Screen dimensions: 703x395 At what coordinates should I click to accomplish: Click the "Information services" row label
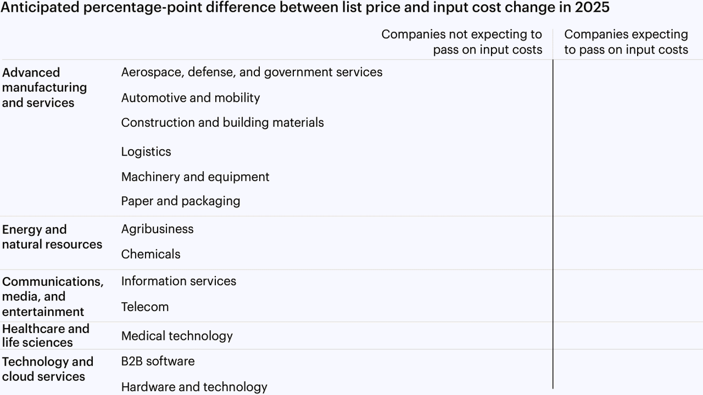coord(178,281)
